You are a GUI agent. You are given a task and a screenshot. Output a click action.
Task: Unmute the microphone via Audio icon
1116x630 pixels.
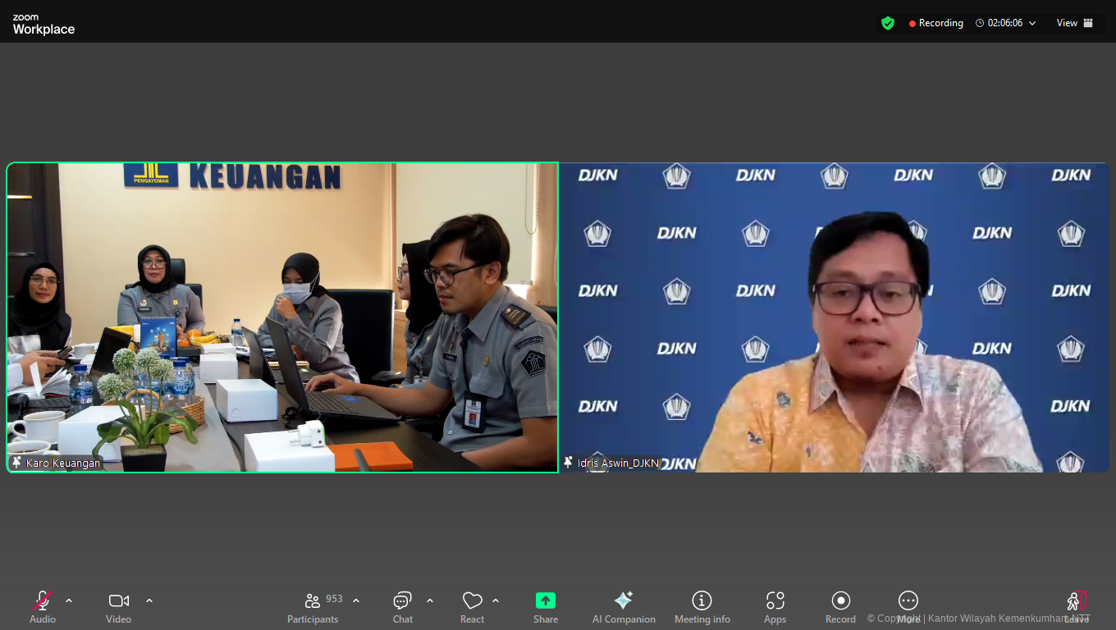tap(43, 601)
